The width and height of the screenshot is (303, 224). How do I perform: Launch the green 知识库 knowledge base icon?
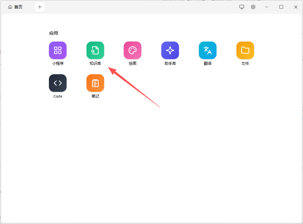point(95,50)
